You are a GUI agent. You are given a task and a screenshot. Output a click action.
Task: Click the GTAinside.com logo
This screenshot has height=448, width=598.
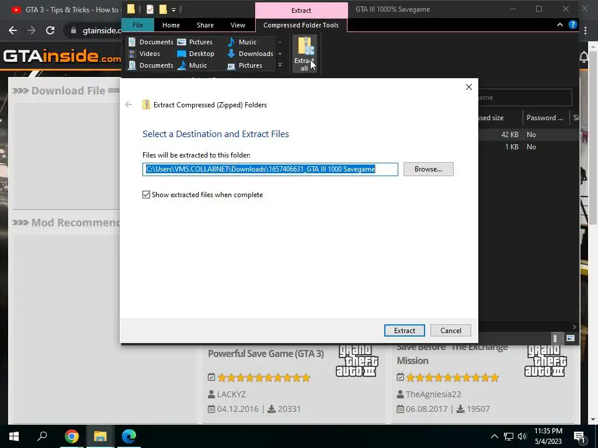point(62,56)
